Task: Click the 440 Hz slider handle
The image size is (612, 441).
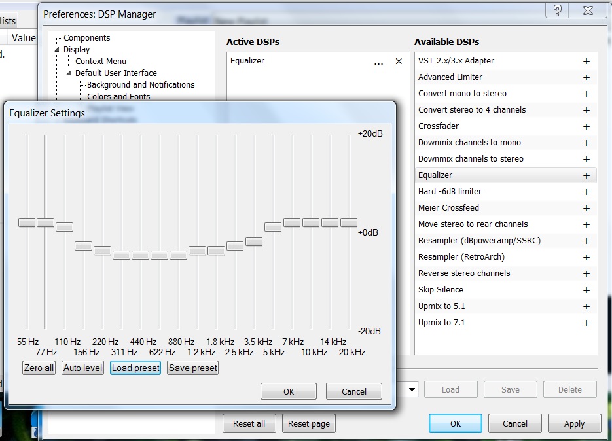Action: click(140, 255)
